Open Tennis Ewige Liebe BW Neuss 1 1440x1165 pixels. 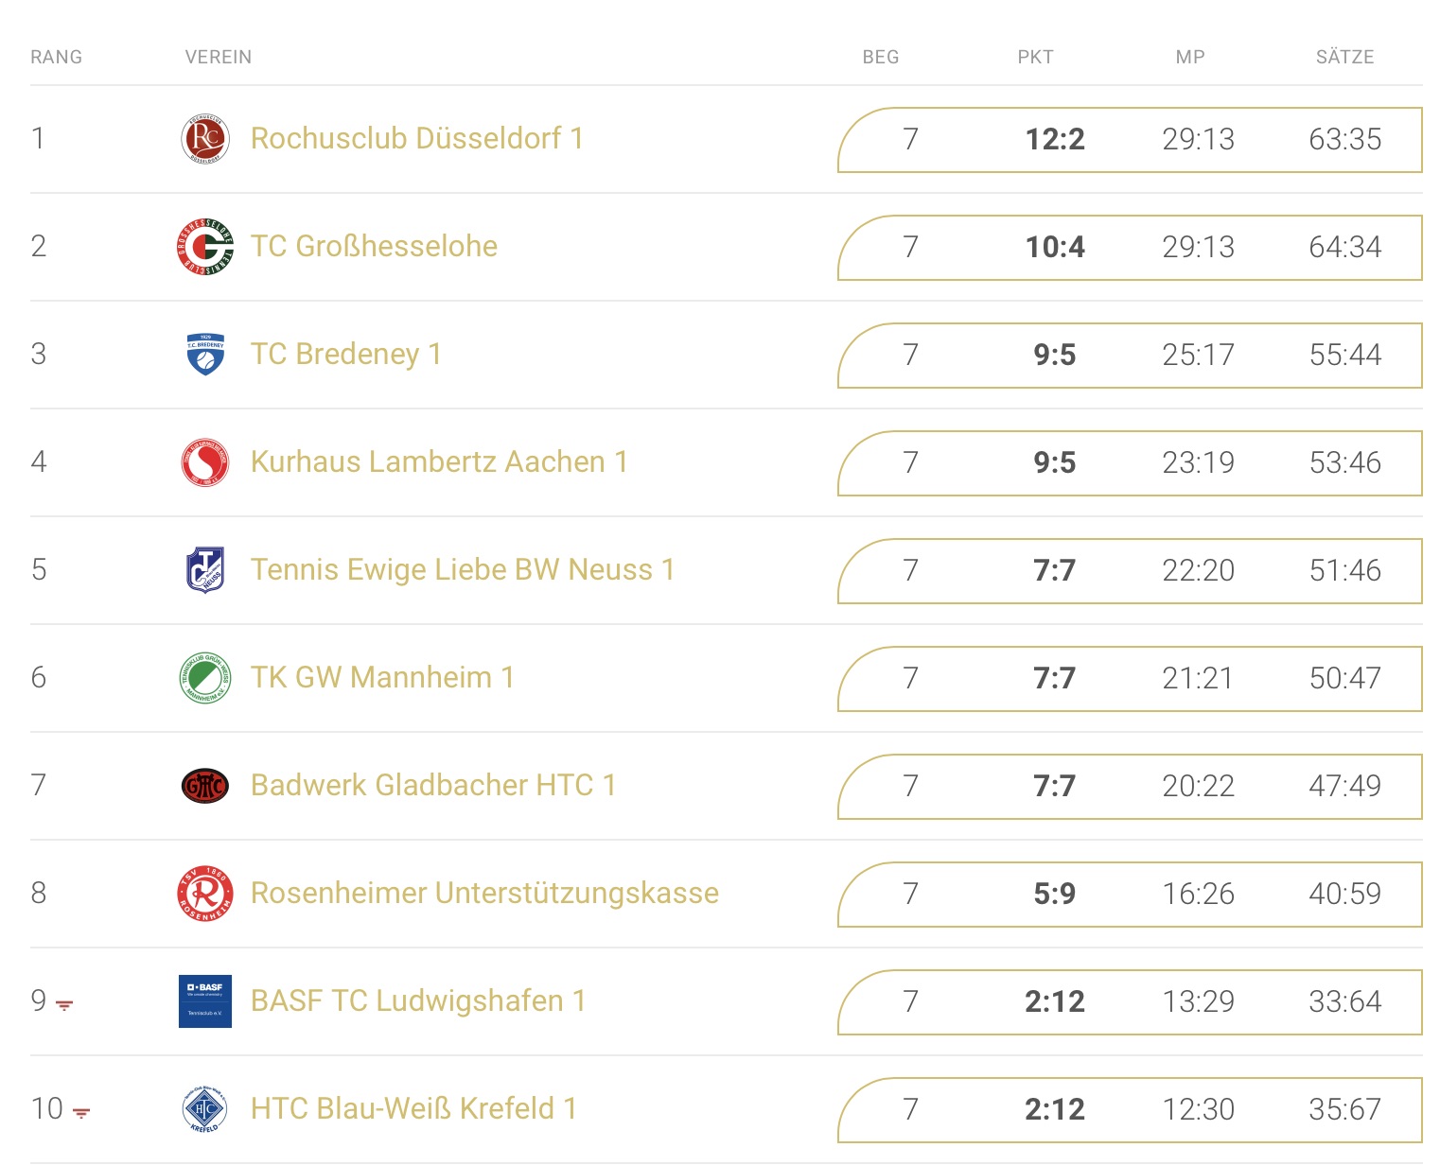click(x=463, y=570)
